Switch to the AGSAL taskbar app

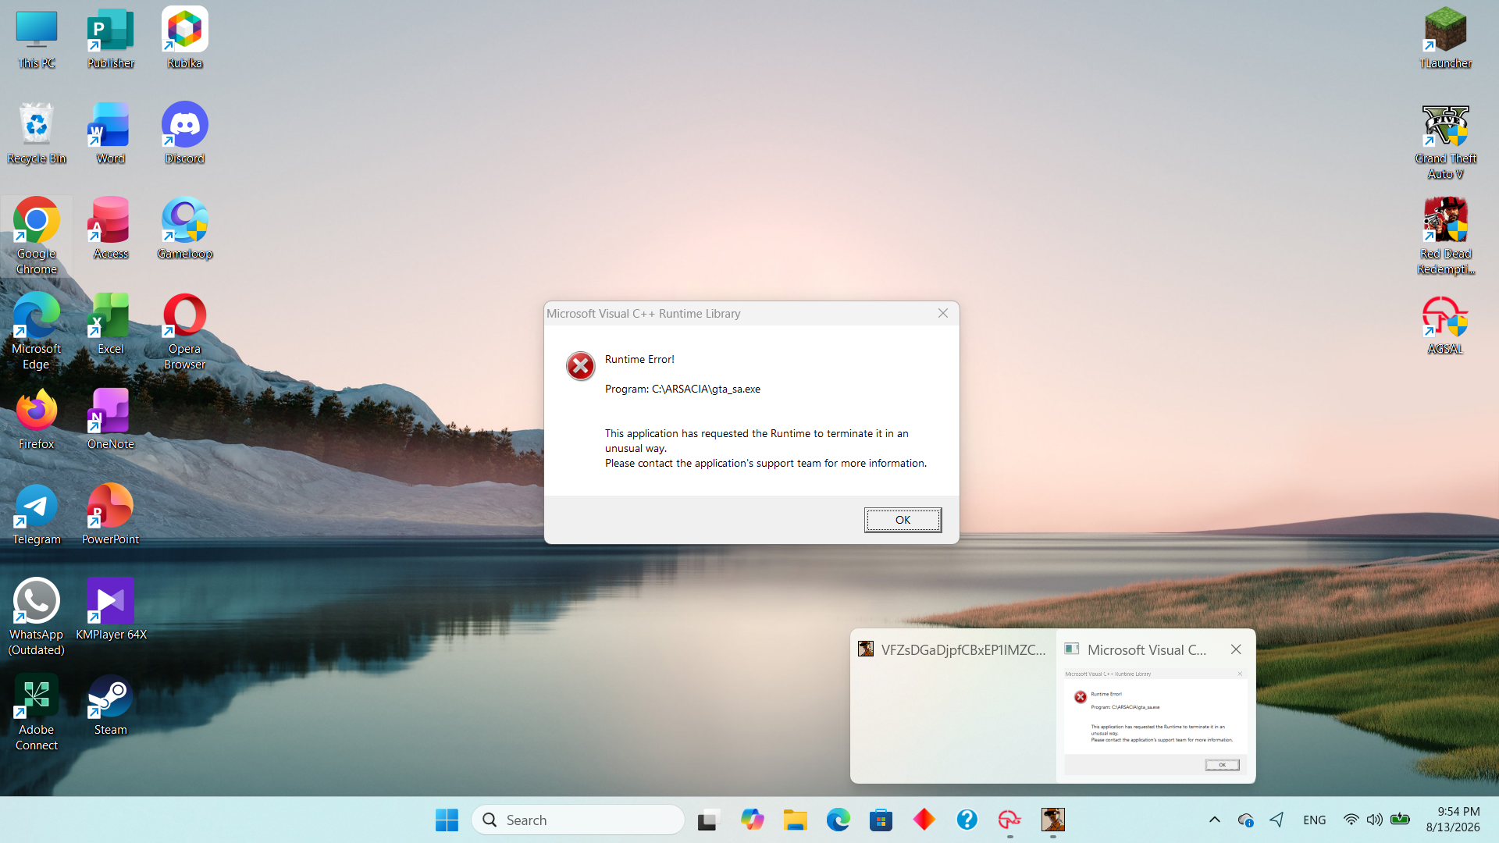[x=1009, y=820]
